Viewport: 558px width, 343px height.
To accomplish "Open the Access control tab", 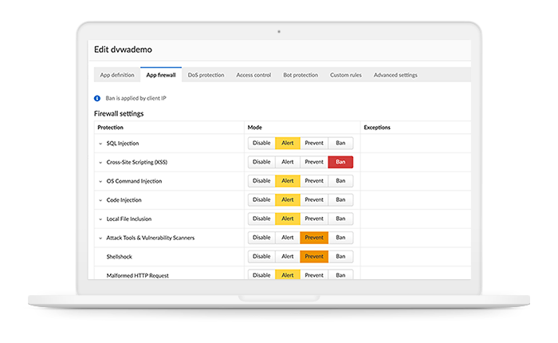I will [x=253, y=75].
